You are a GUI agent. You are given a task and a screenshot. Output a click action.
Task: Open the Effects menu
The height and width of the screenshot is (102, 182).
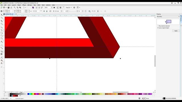[24, 5]
